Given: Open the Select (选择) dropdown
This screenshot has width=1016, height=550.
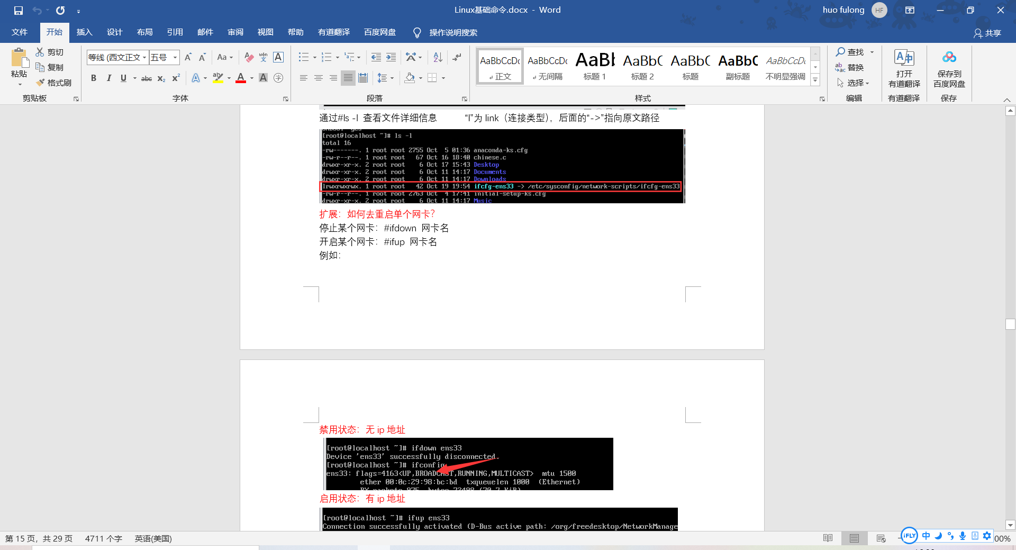Looking at the screenshot, I should click(x=854, y=83).
